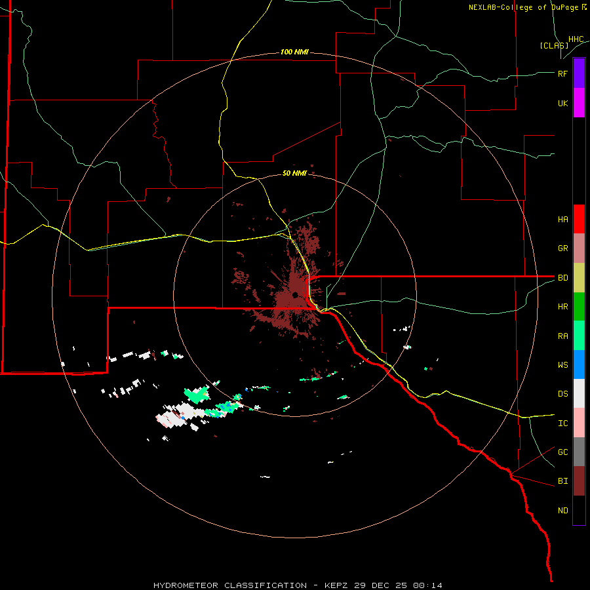Click the dark green HR legend swatch
The width and height of the screenshot is (590, 590).
point(579,307)
